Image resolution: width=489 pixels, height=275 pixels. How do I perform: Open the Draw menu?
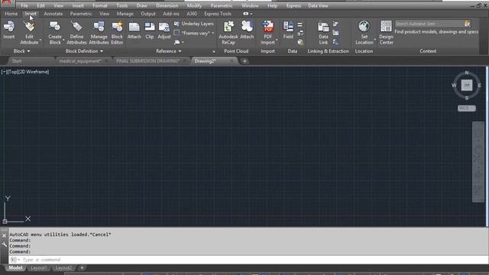tap(141, 5)
